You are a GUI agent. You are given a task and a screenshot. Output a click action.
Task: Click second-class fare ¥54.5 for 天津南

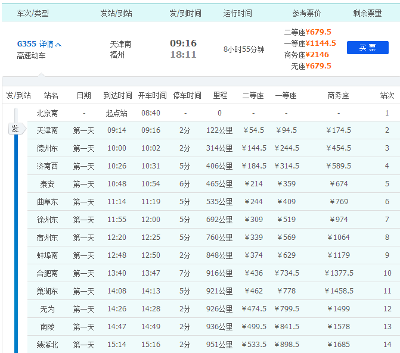(253, 130)
